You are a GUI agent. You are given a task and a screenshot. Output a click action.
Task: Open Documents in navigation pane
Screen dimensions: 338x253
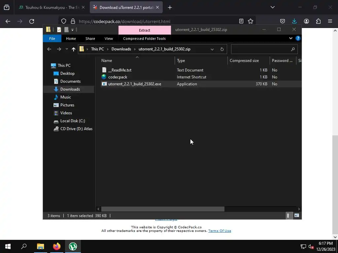(70, 81)
